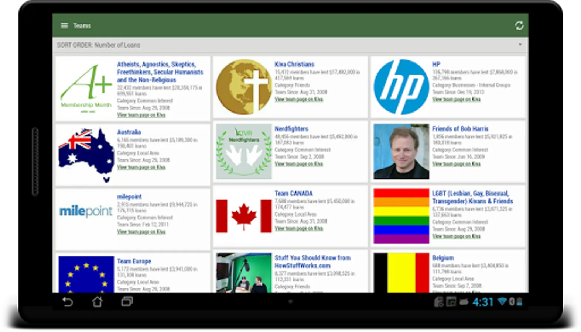Image resolution: width=581 pixels, height=332 pixels.
Task: View Atheists team page on Kiva
Action: [141, 115]
